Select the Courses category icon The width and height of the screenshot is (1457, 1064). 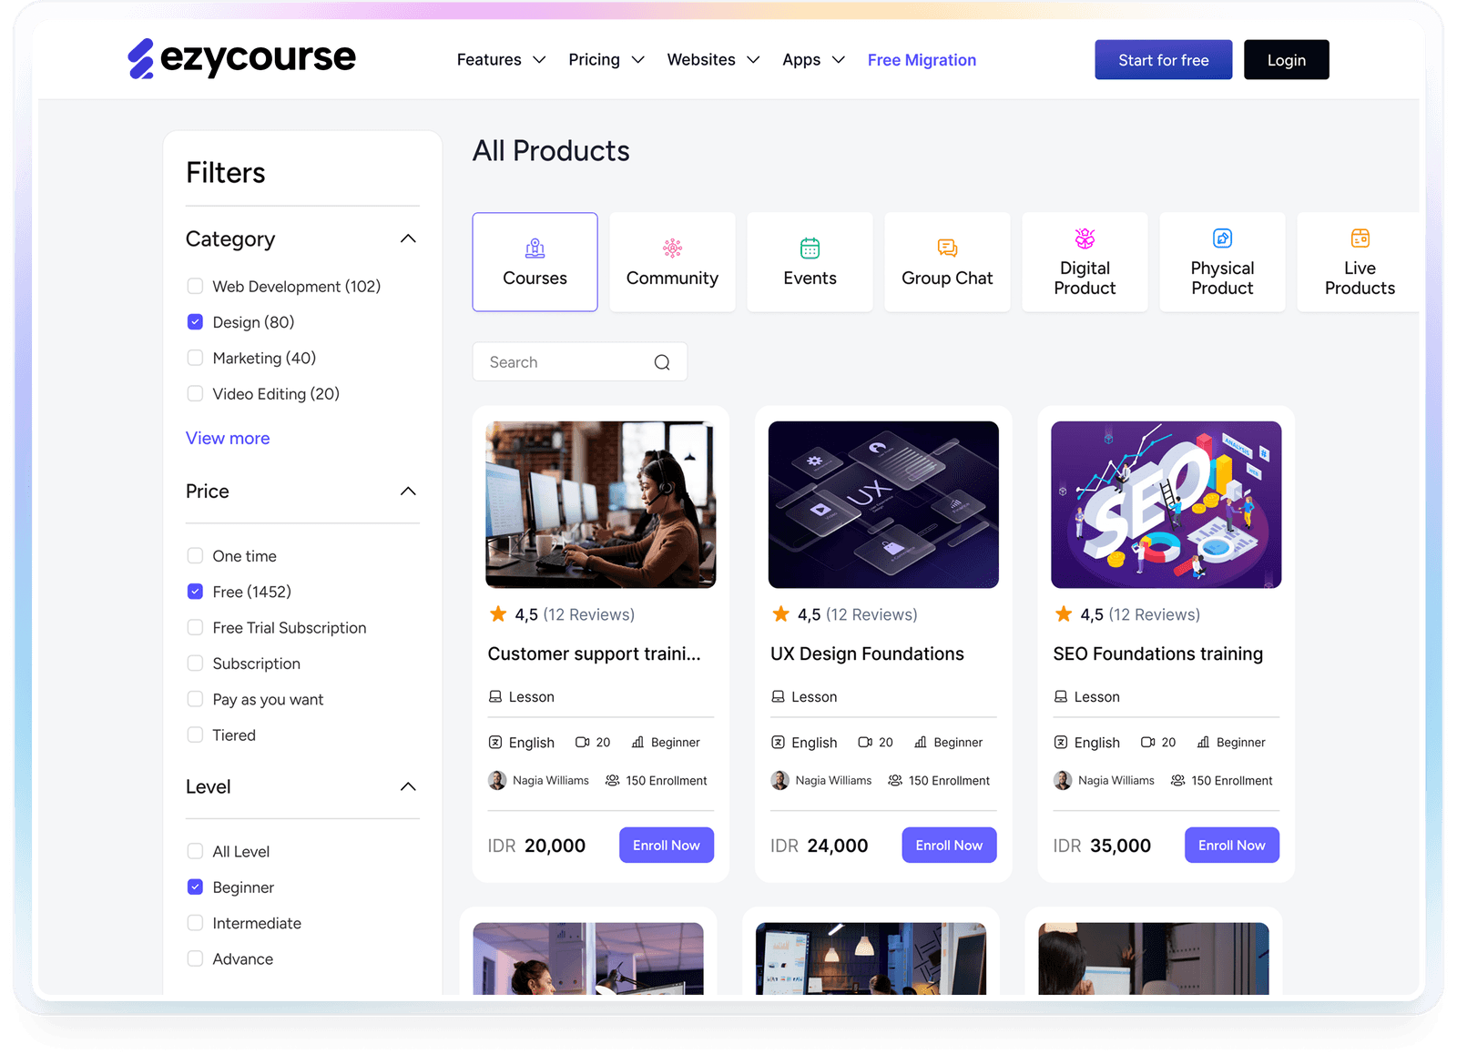pos(535,248)
